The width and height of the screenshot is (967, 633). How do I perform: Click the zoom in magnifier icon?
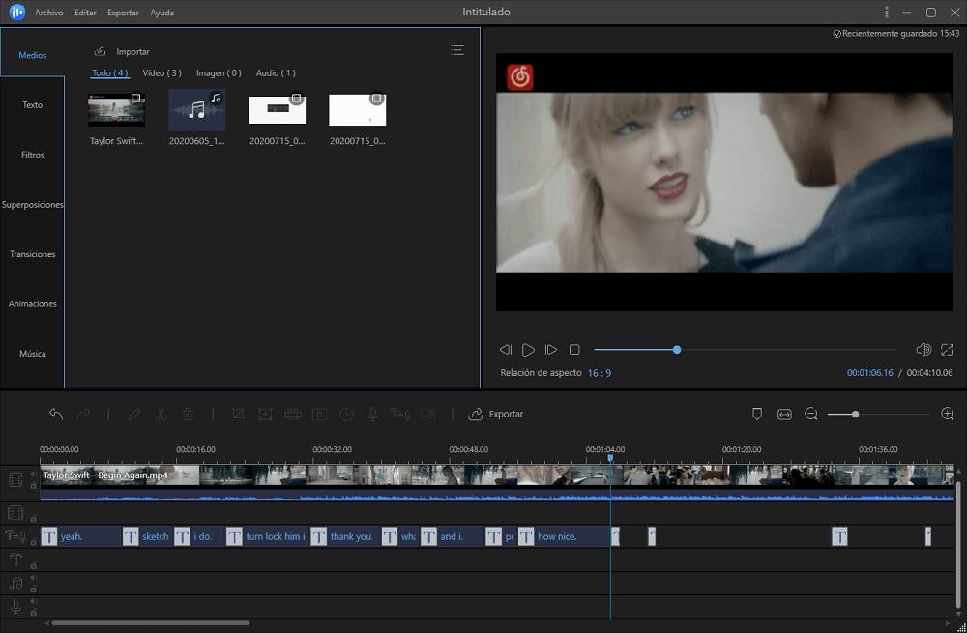tap(948, 415)
